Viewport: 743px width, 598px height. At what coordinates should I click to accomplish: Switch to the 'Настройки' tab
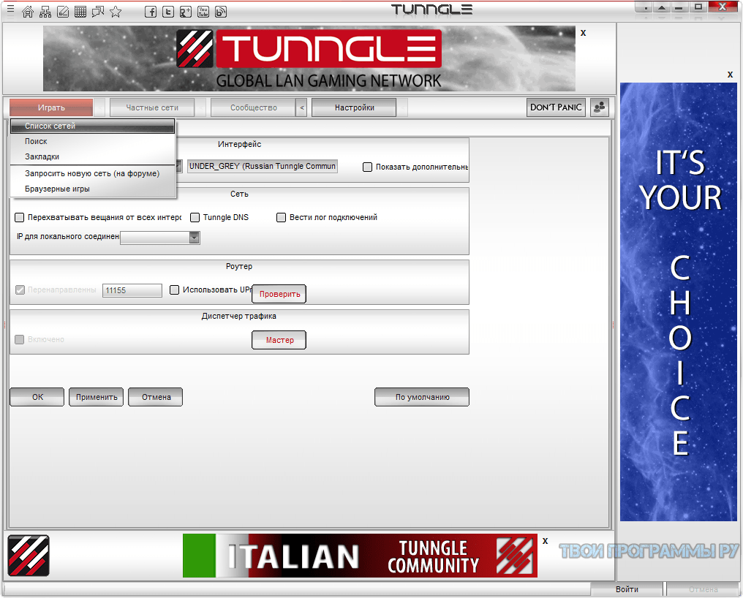(x=354, y=107)
